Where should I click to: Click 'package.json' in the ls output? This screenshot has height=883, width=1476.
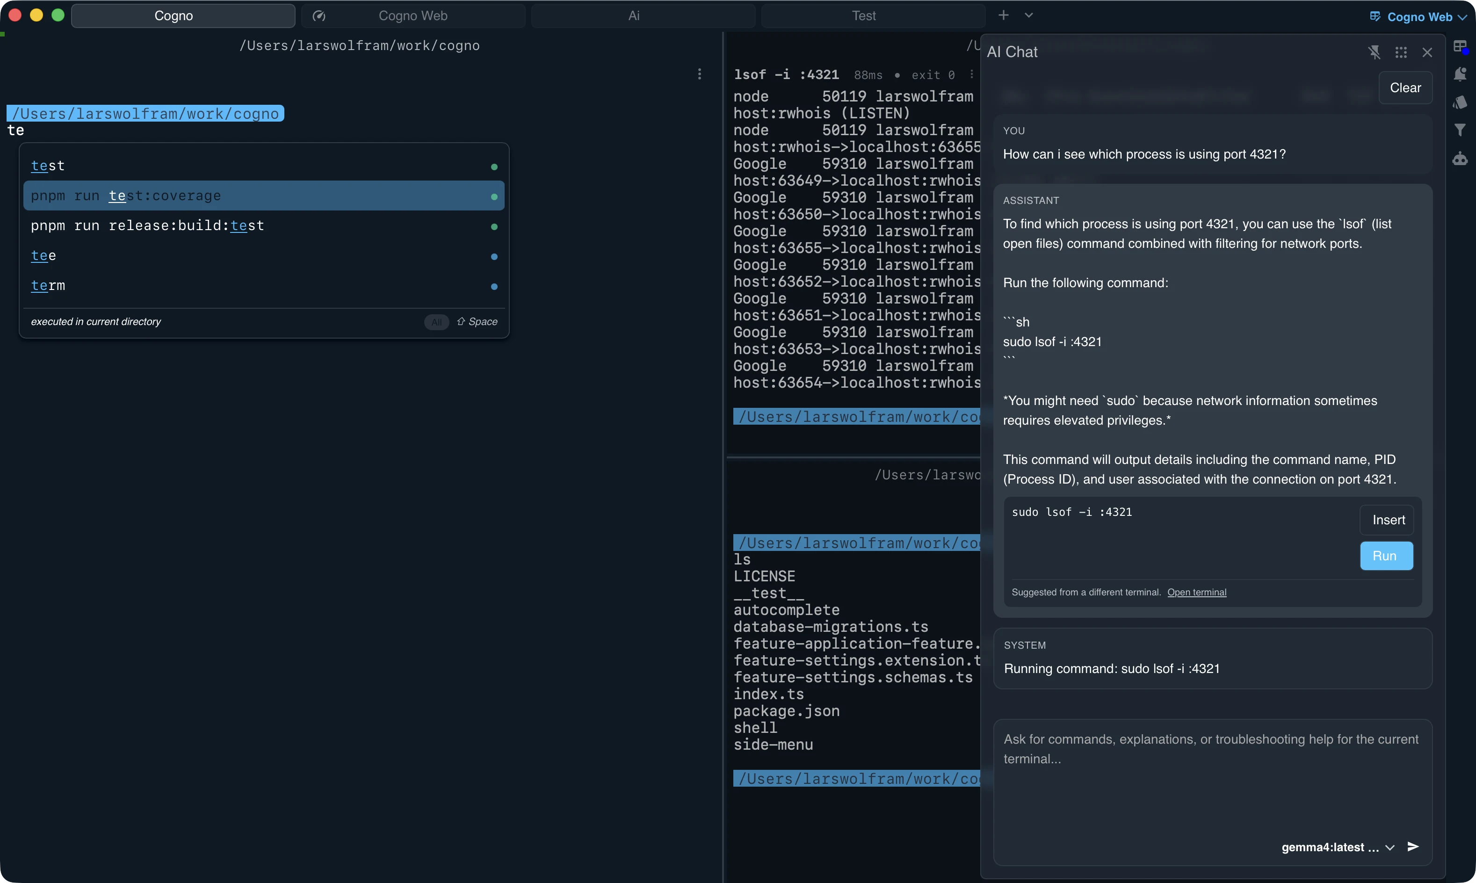(786, 711)
